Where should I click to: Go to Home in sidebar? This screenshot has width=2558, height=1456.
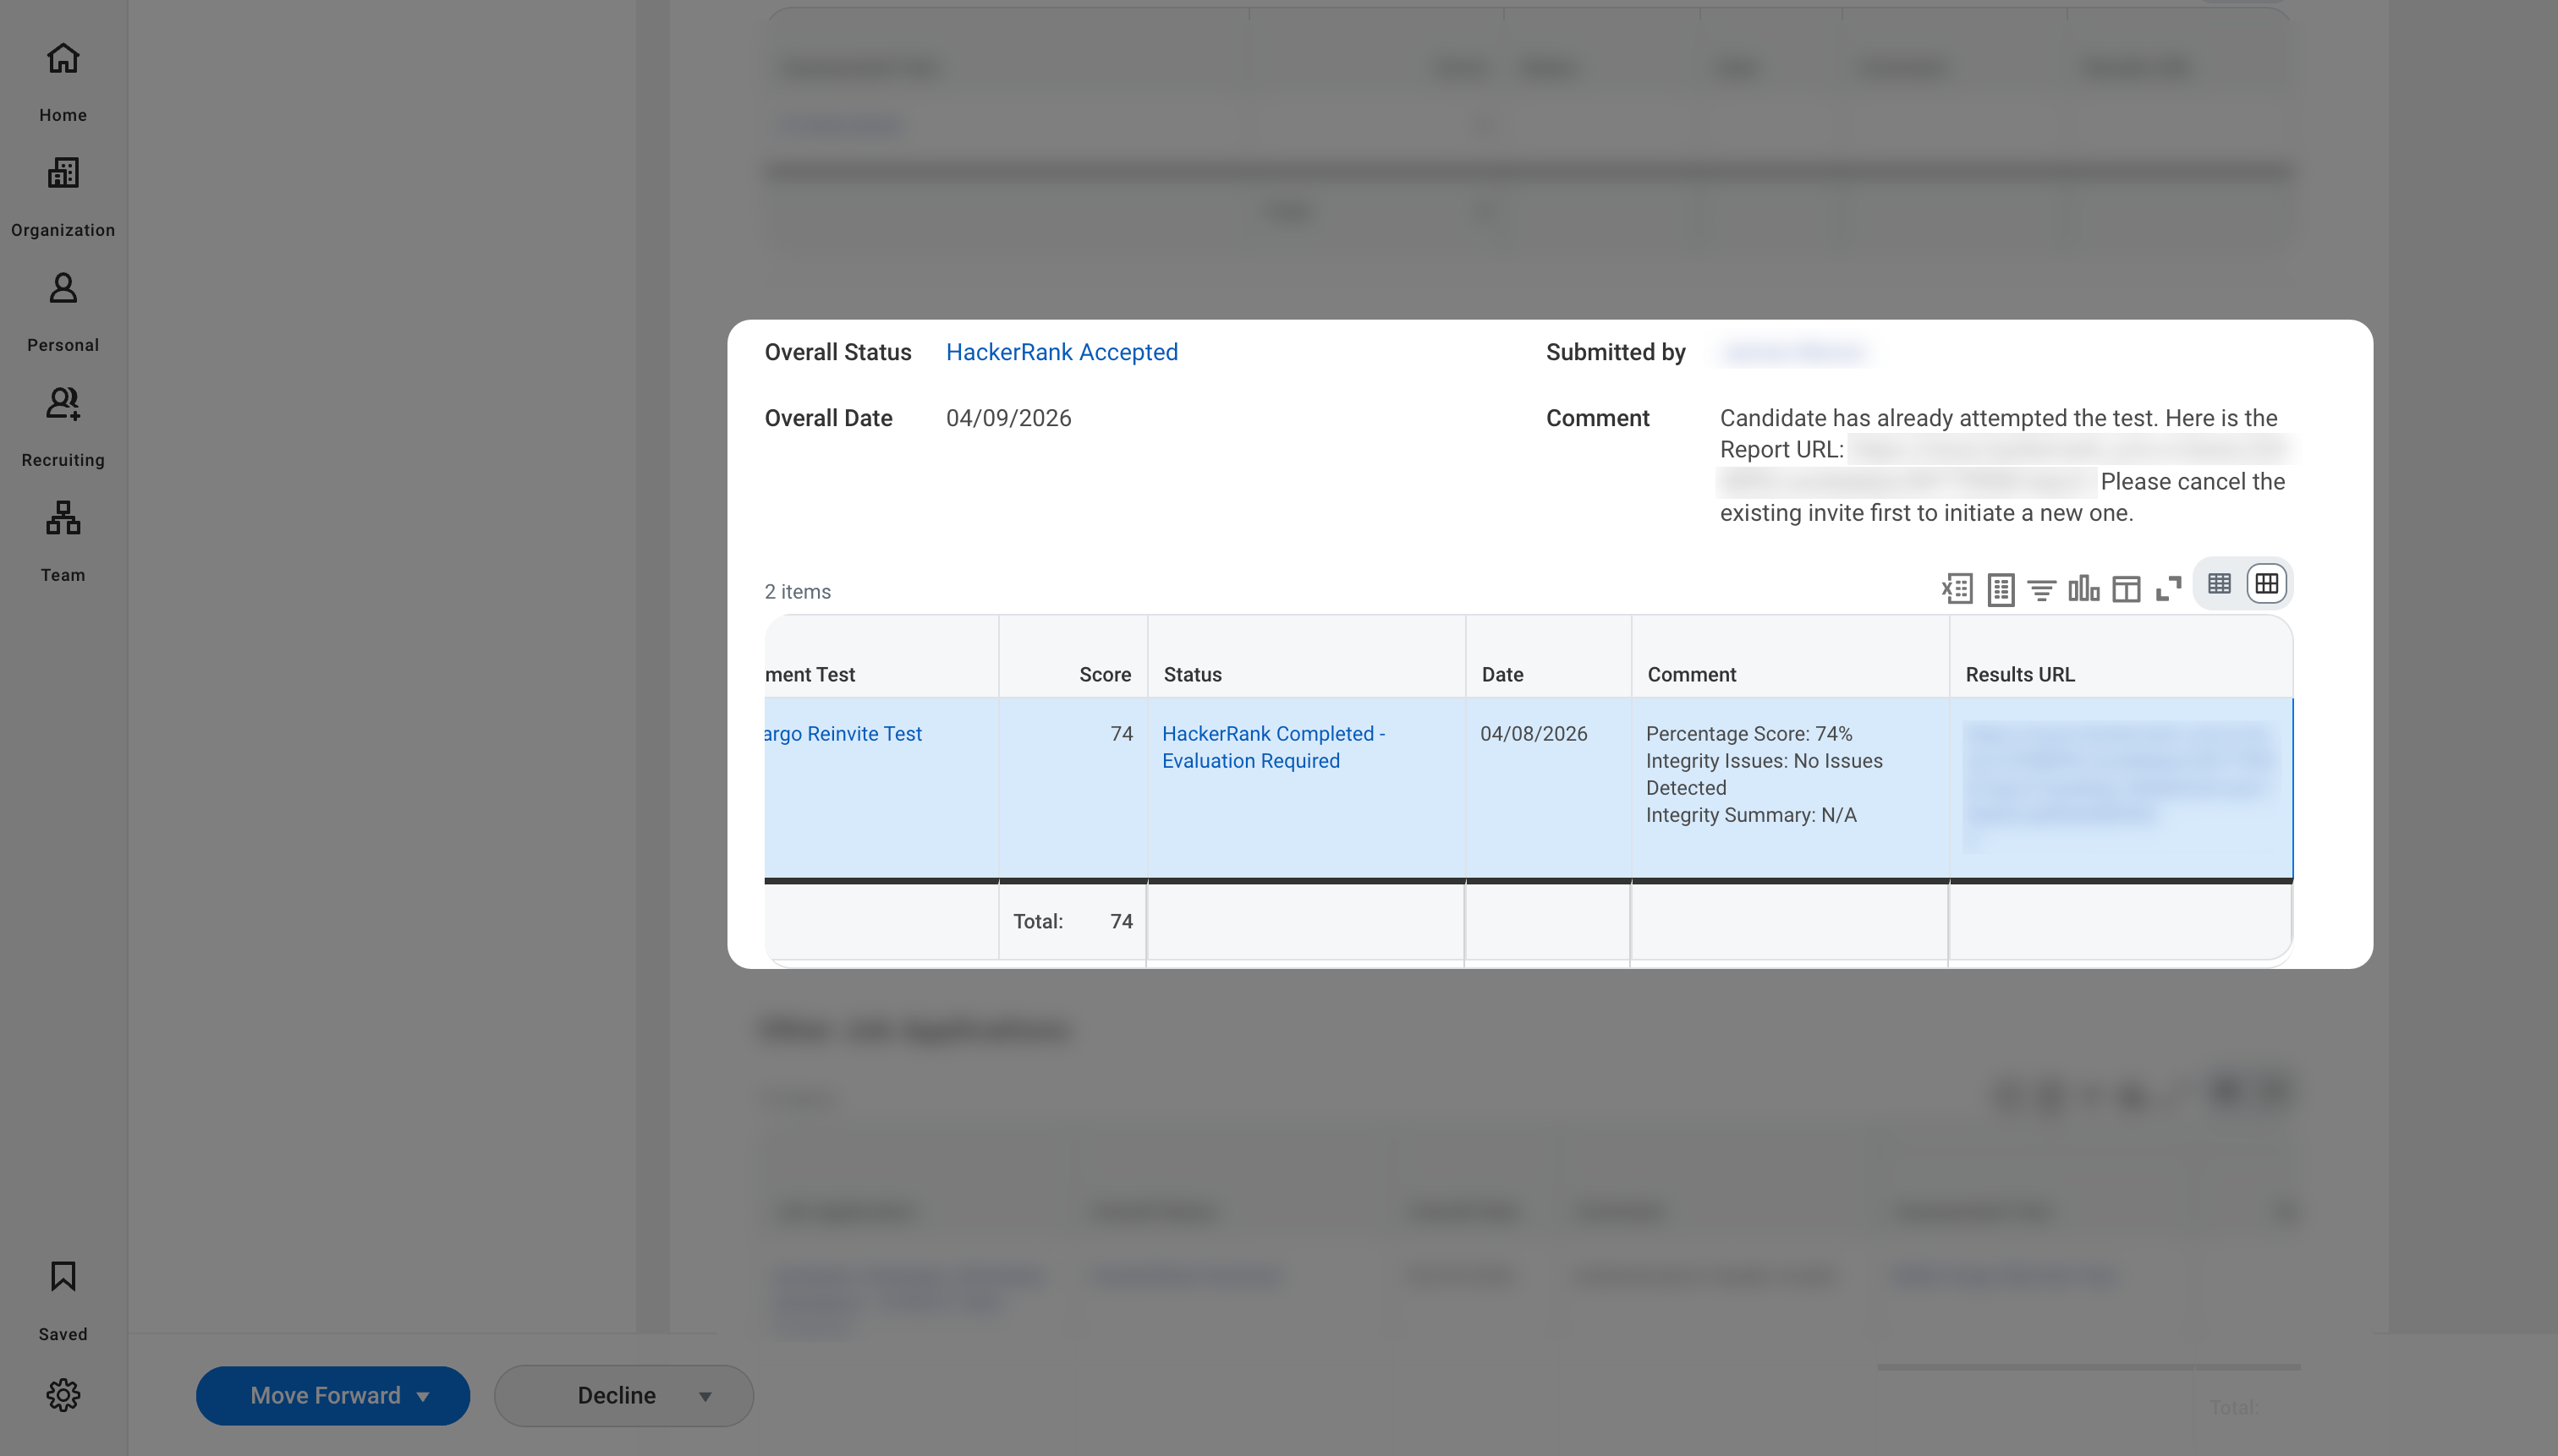tap(63, 81)
